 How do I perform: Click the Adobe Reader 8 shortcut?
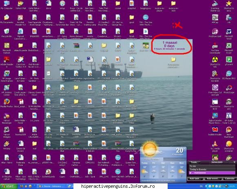[x=7, y=62]
